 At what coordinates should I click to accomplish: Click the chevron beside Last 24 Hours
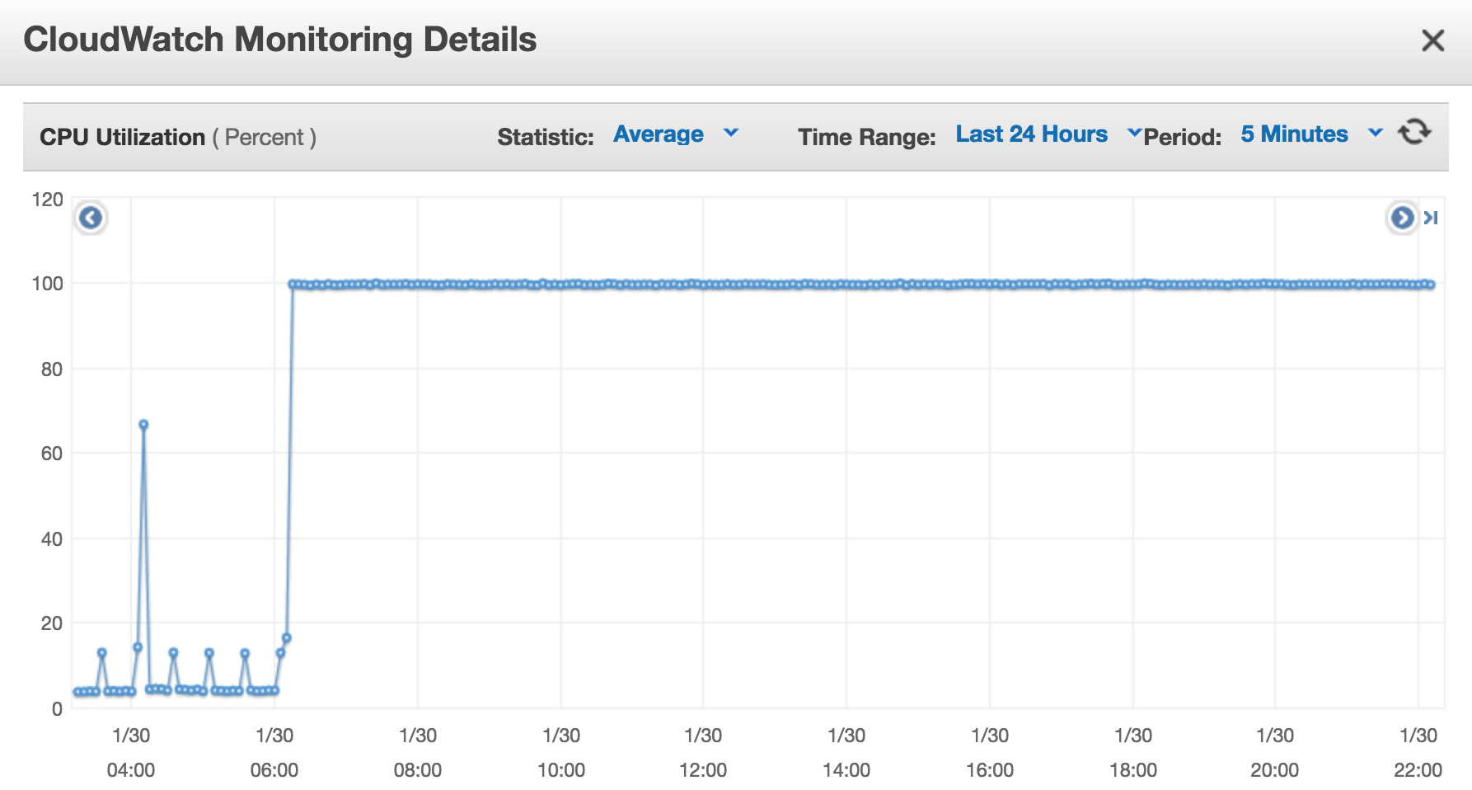pyautogui.click(x=1134, y=133)
